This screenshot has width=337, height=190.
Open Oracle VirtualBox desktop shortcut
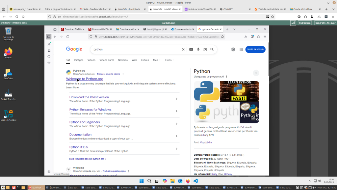pos(8,114)
